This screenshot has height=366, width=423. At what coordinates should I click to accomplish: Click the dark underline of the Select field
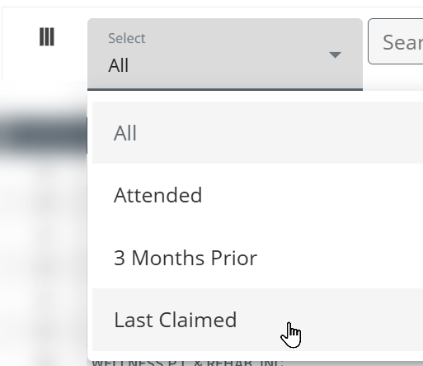tap(225, 89)
